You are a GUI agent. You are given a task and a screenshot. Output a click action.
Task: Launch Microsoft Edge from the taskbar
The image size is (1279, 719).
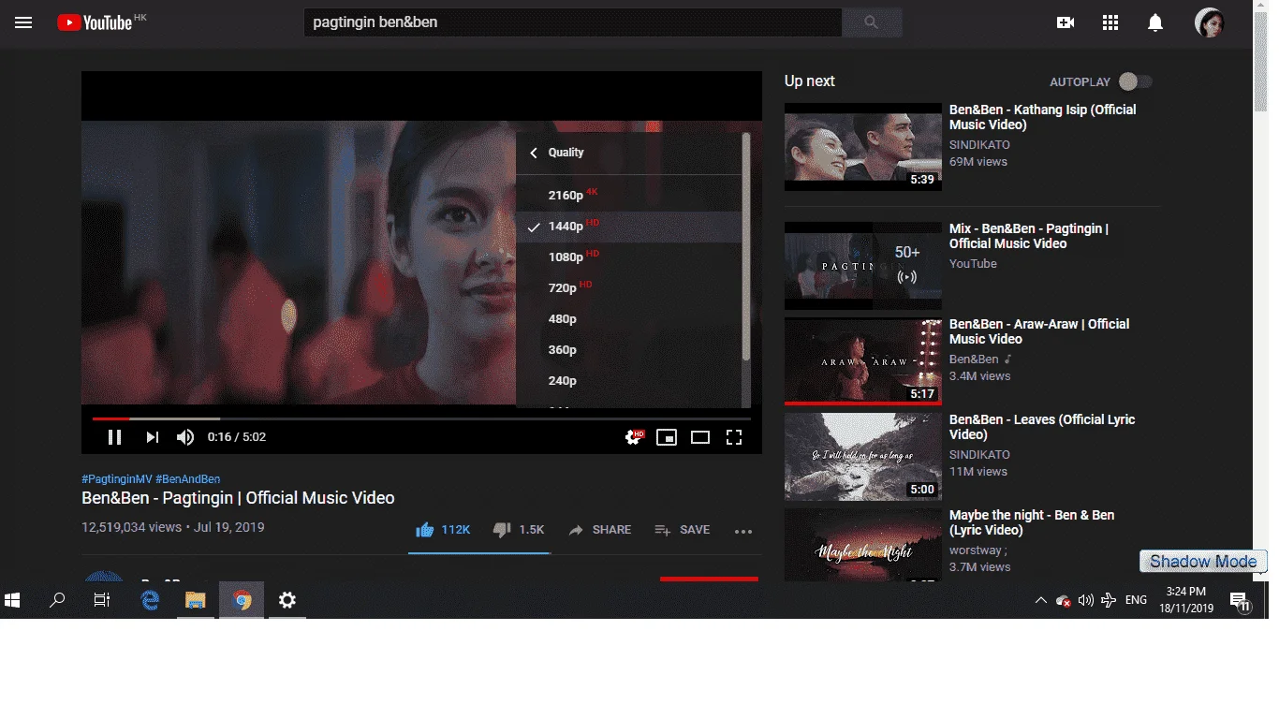(150, 600)
